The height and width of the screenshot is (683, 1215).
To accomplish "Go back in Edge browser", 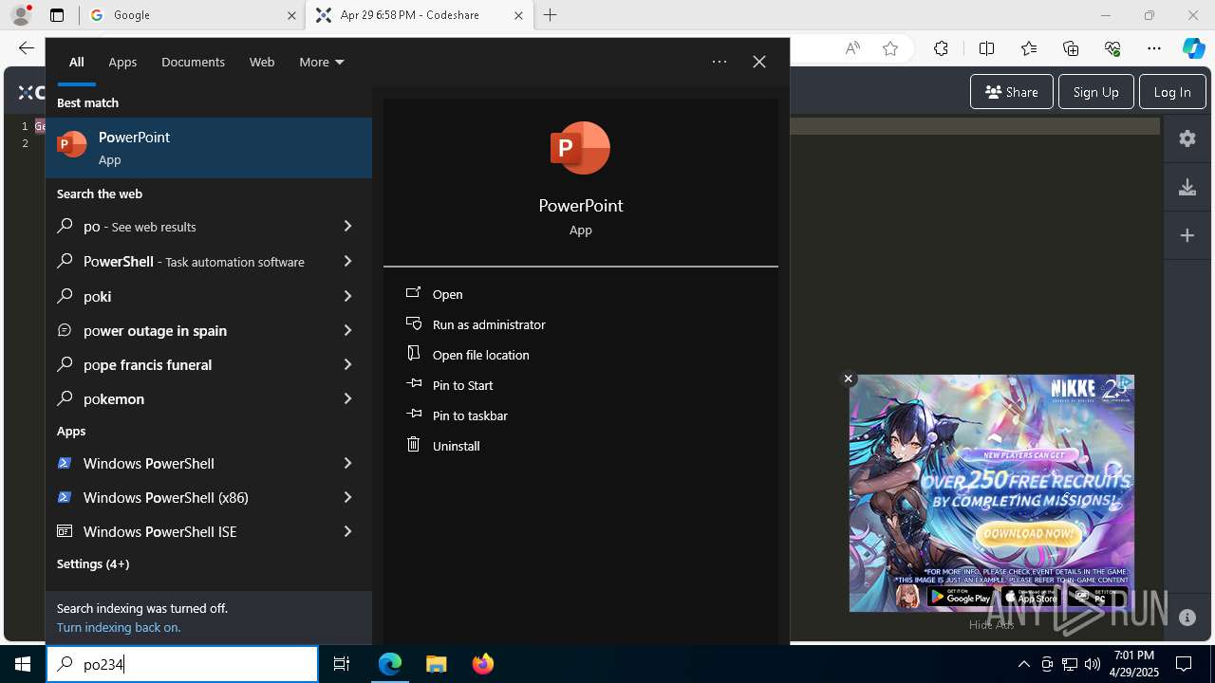I will pos(26,48).
